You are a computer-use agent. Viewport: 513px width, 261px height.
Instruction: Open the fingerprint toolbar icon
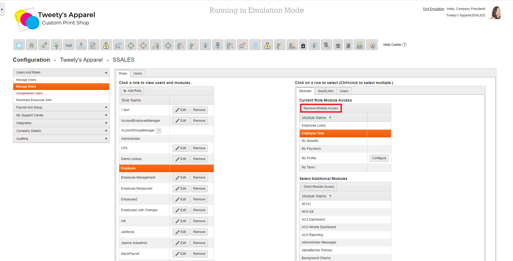pos(255,45)
